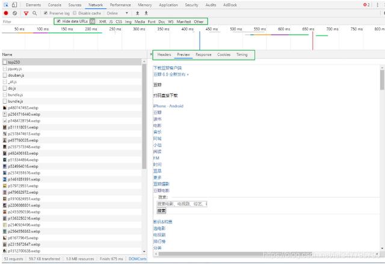Screen dimensions: 385x264
Task: Clear the network log
Action: click(14, 13)
